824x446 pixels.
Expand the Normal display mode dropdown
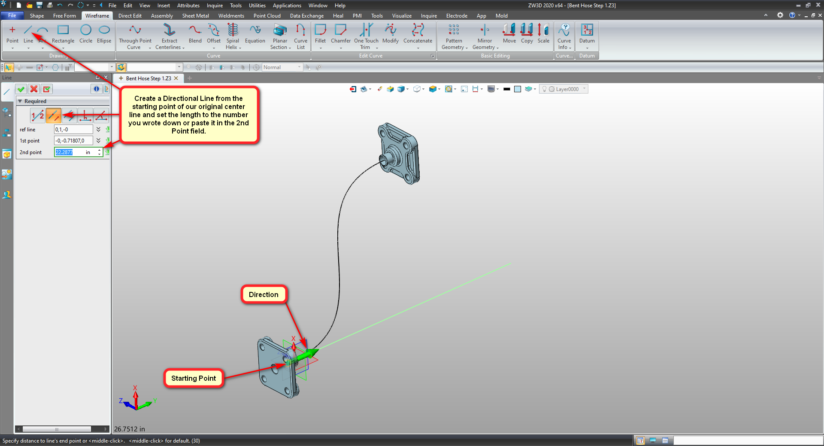tap(299, 67)
